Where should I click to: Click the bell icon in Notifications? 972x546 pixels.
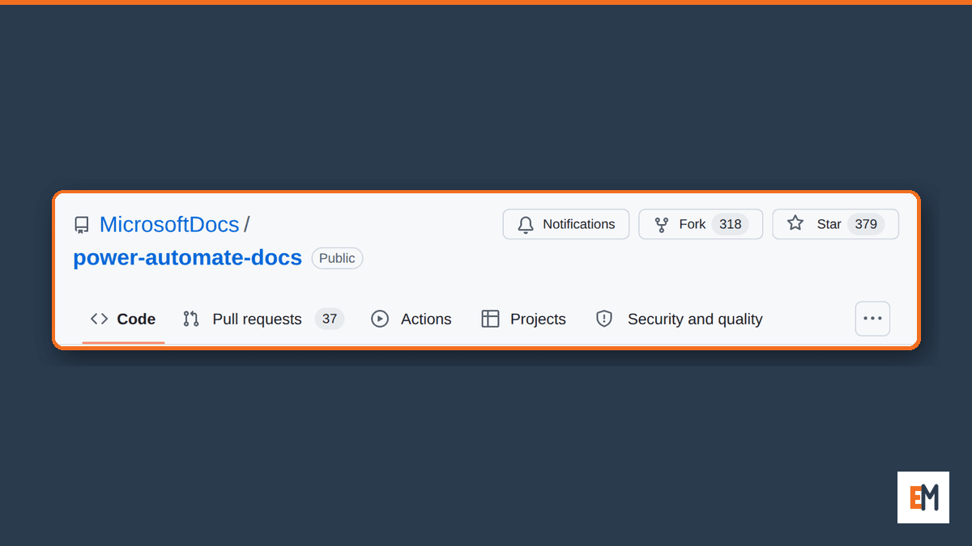tap(526, 224)
